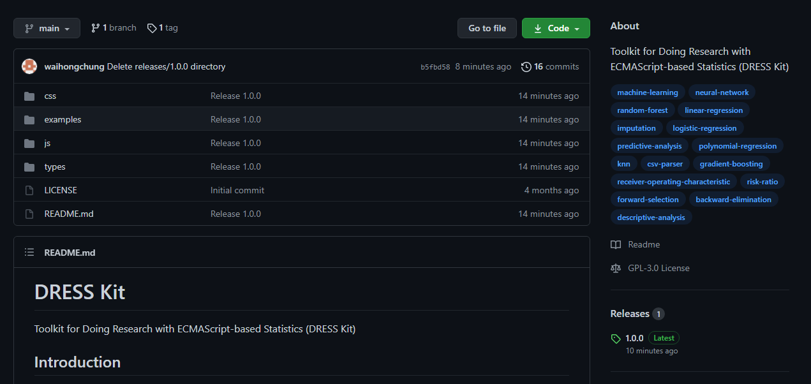
Task: Open commit hash b5fbd58
Action: tap(435, 67)
